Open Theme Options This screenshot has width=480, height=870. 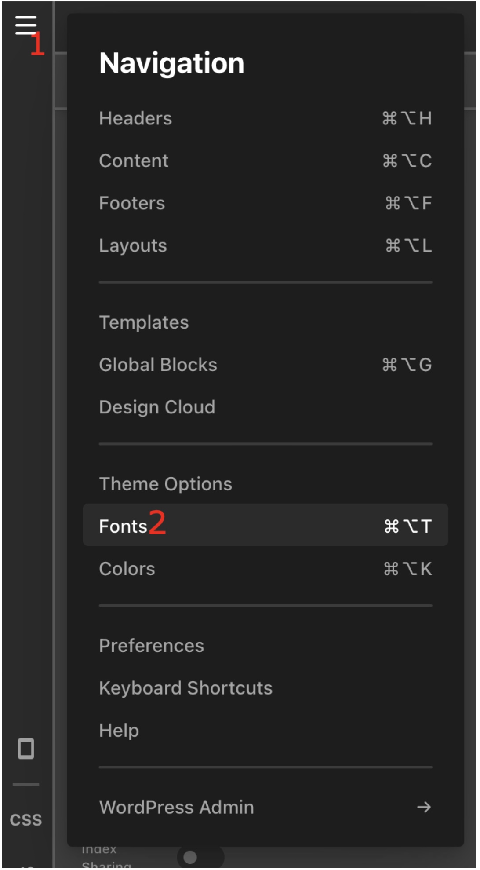(265, 484)
